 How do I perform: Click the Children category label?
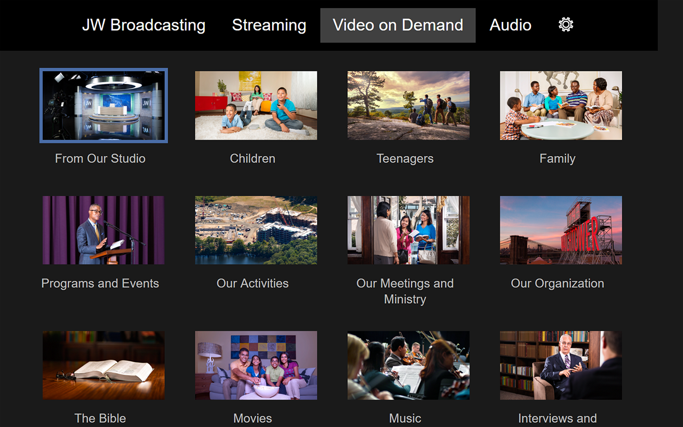[x=252, y=158]
